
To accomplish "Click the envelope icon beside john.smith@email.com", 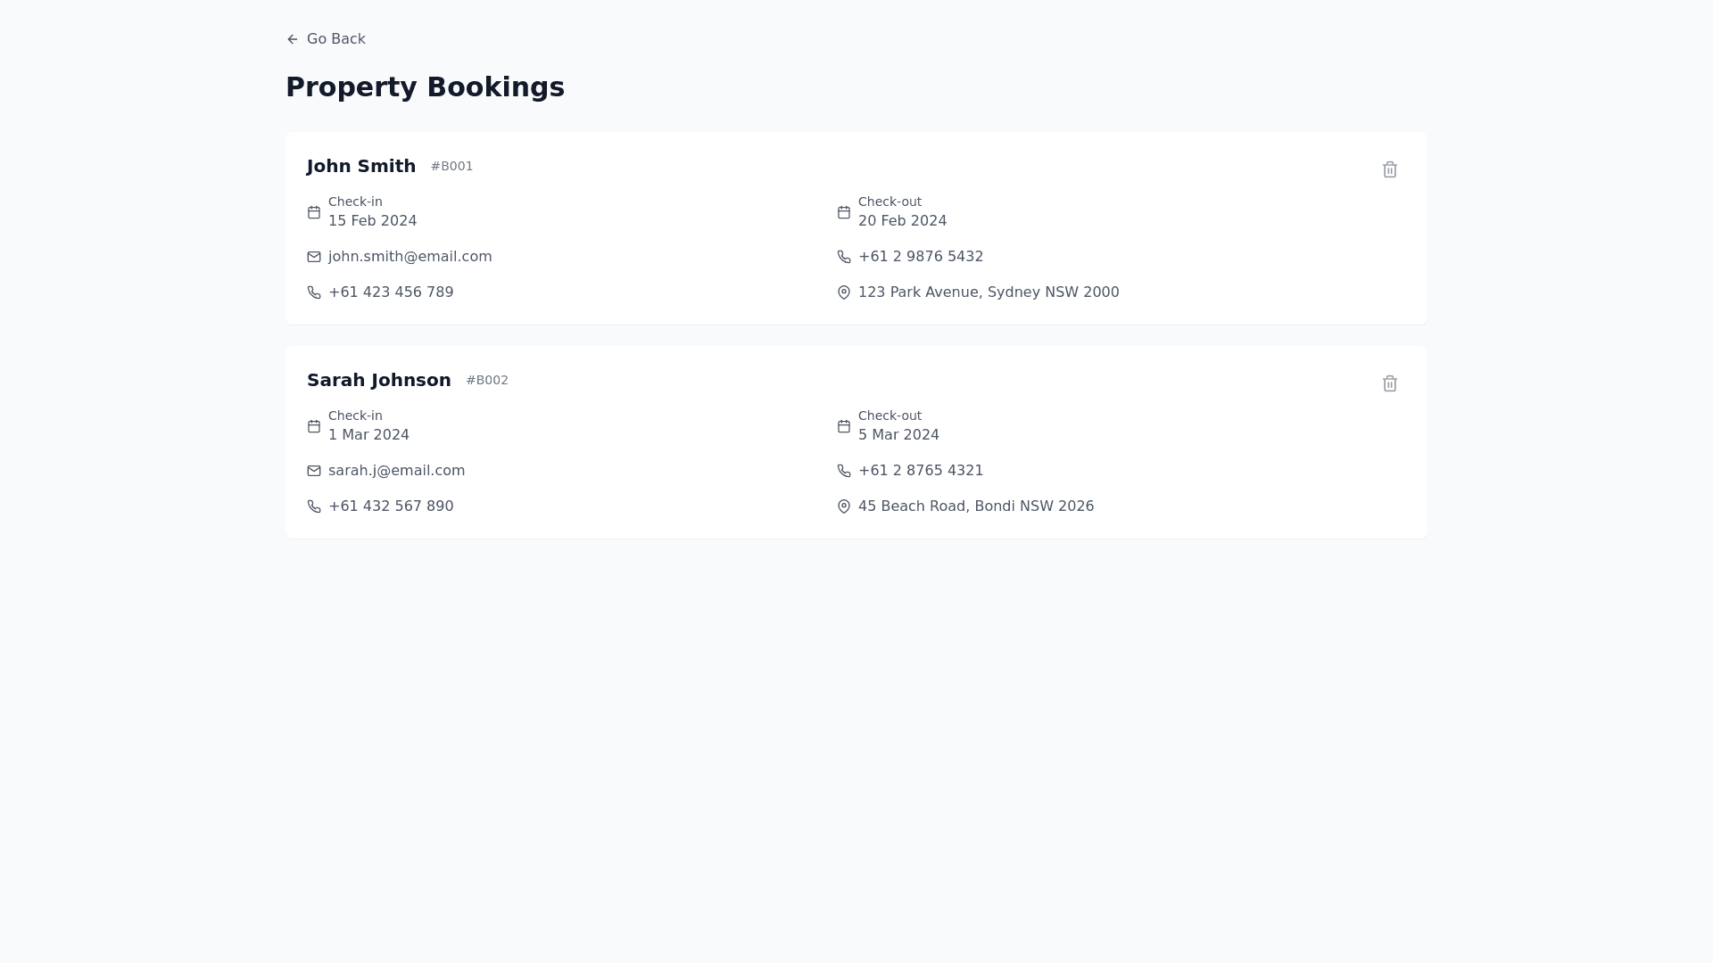I will (x=314, y=257).
